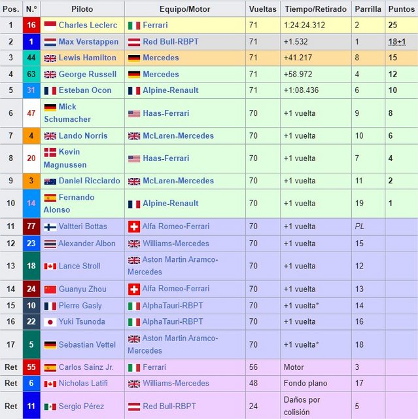The width and height of the screenshot is (418, 419).
Task: Open the Ferrari team link in Leclerc's row
Action: point(155,25)
